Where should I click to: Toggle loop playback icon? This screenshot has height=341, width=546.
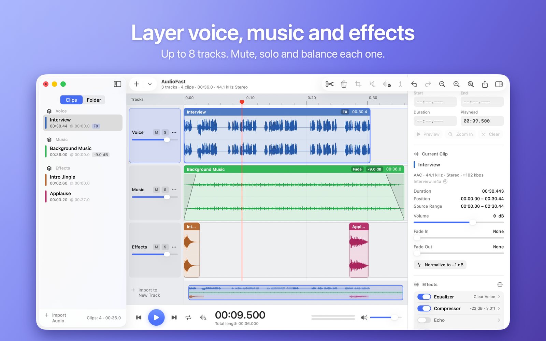(x=188, y=317)
